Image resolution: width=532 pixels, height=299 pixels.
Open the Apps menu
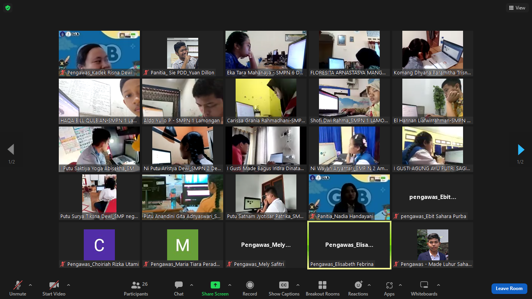[x=389, y=288]
